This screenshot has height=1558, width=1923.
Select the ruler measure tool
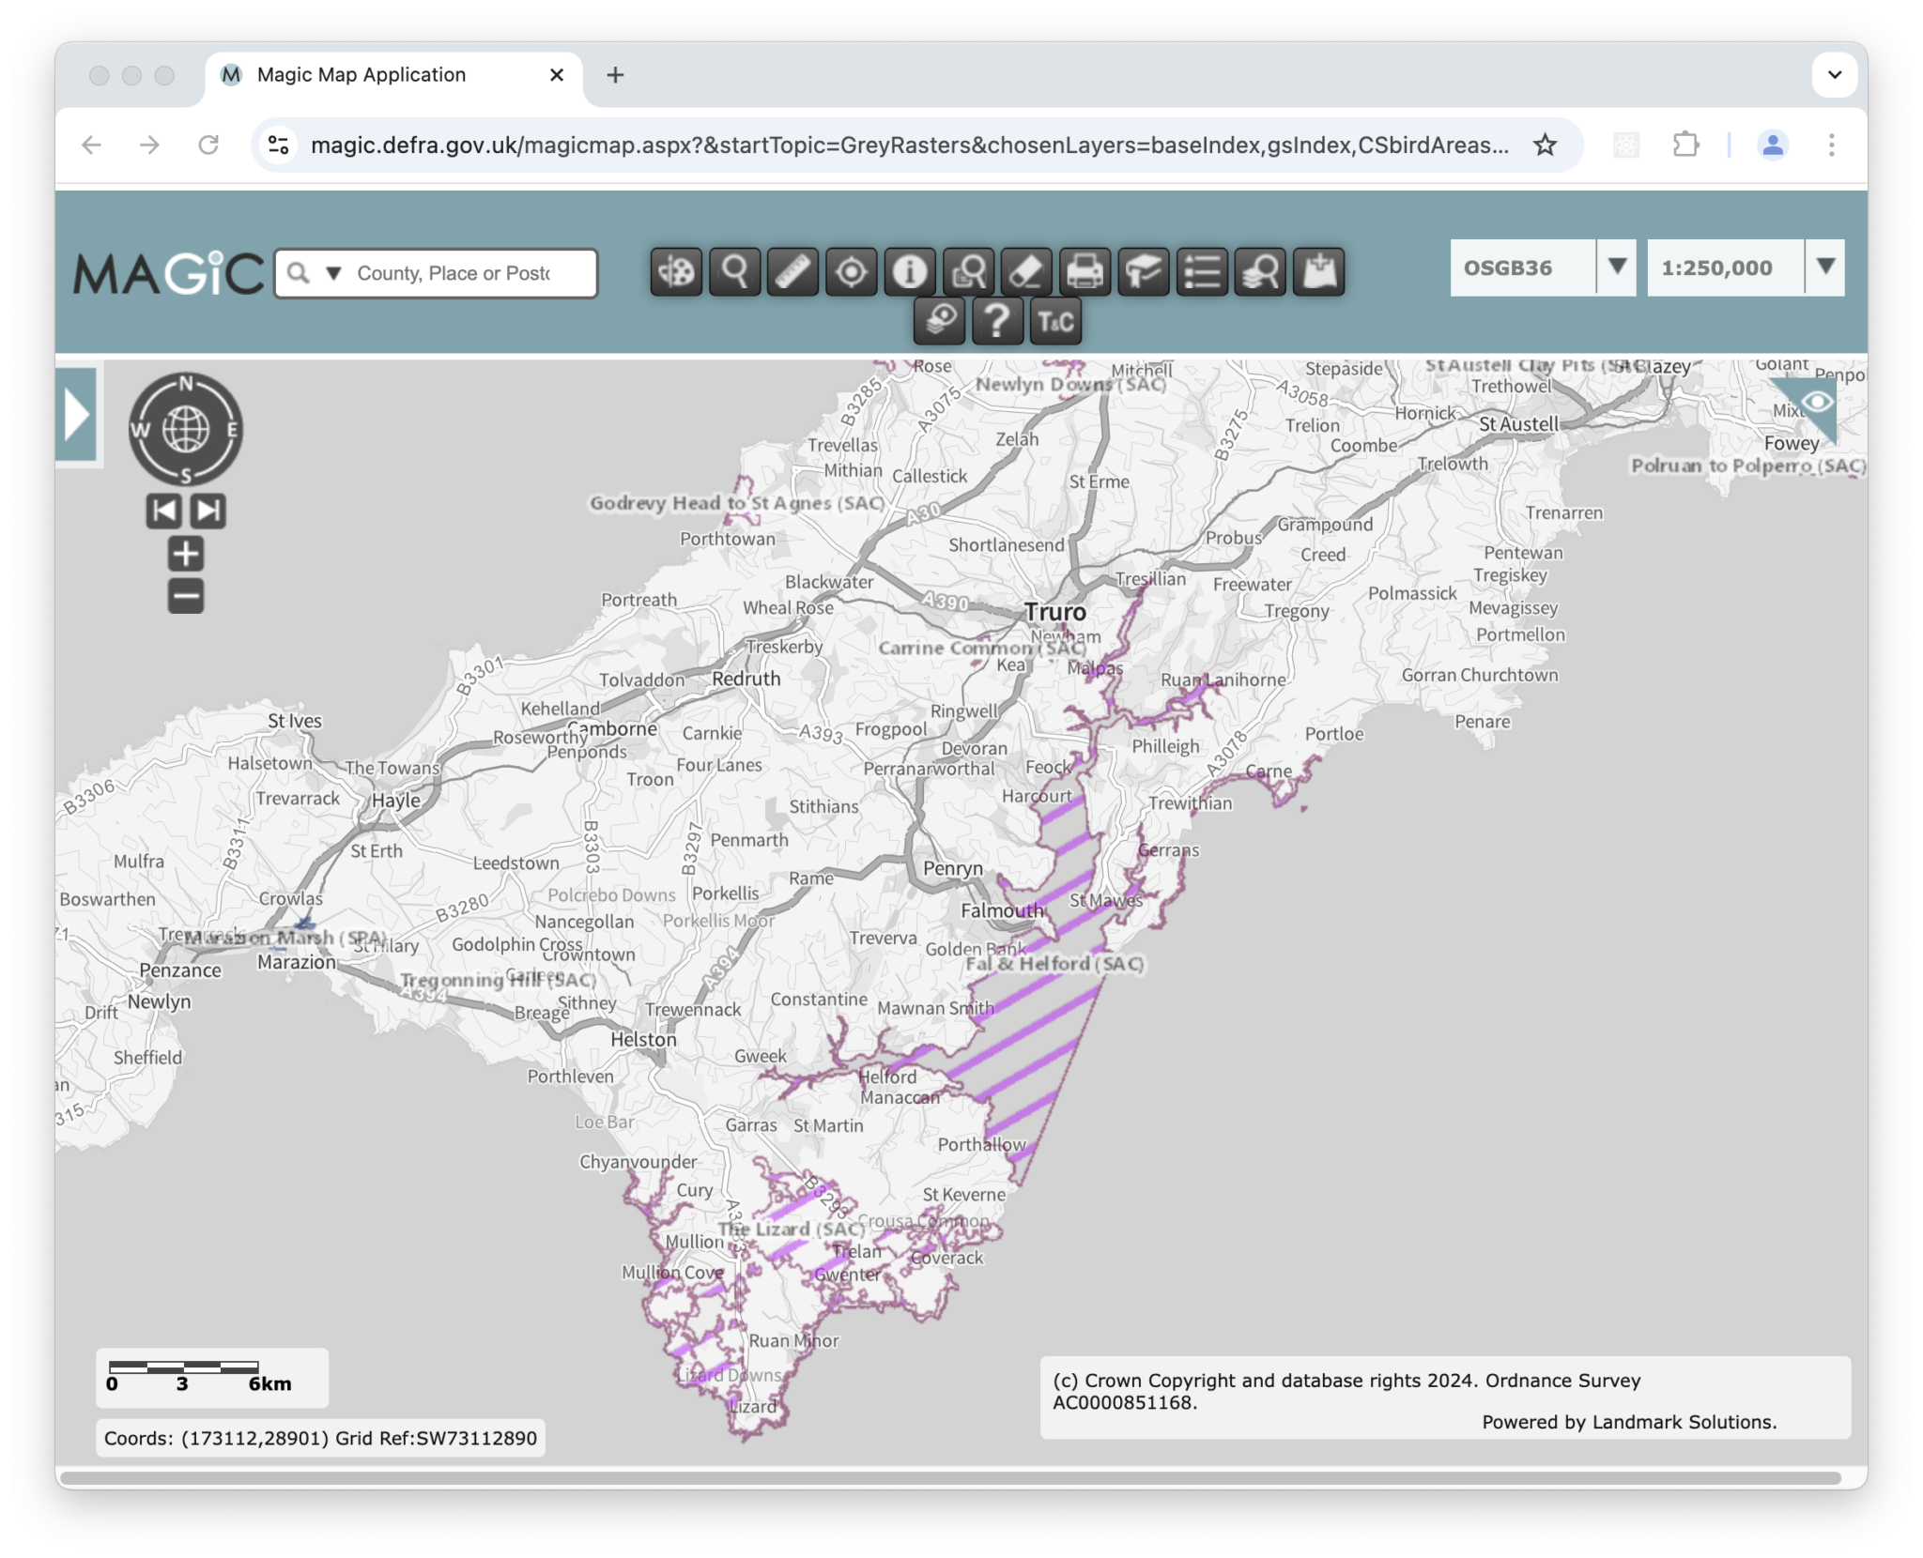point(792,272)
